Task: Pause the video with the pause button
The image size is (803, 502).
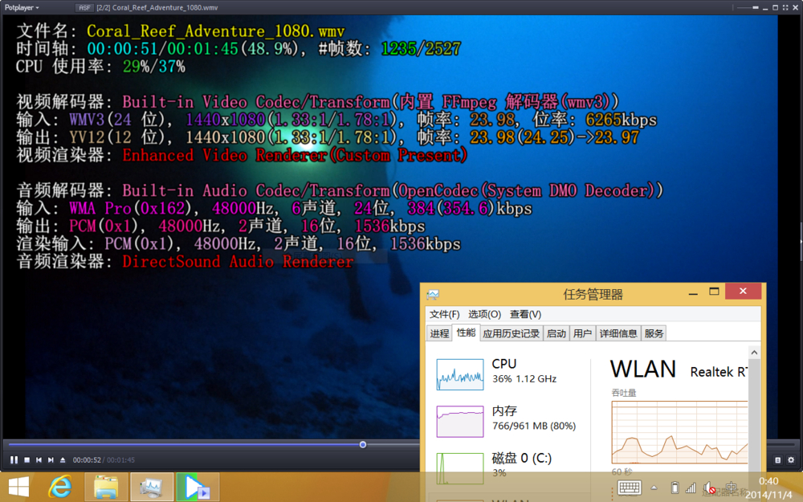Action: pyautogui.click(x=14, y=460)
